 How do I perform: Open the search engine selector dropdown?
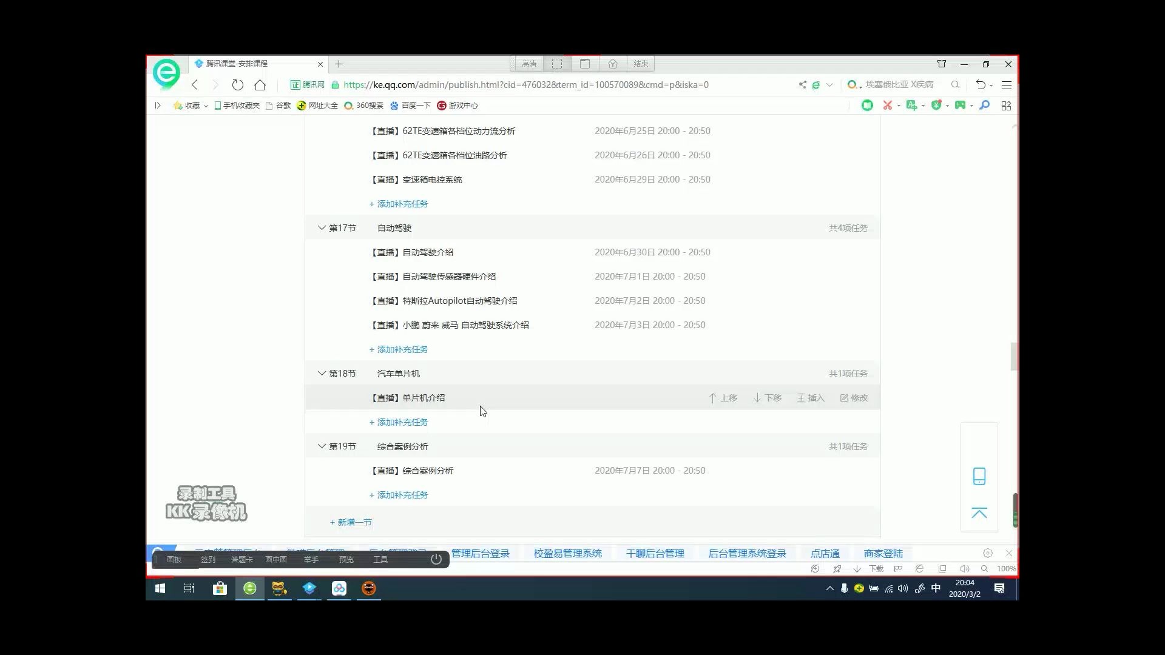854,85
